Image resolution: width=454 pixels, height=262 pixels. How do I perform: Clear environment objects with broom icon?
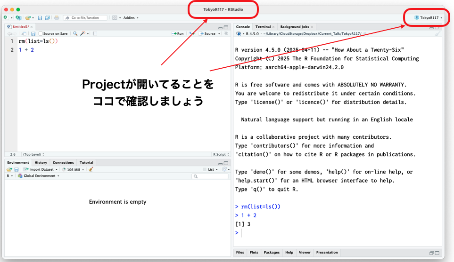coord(91,169)
